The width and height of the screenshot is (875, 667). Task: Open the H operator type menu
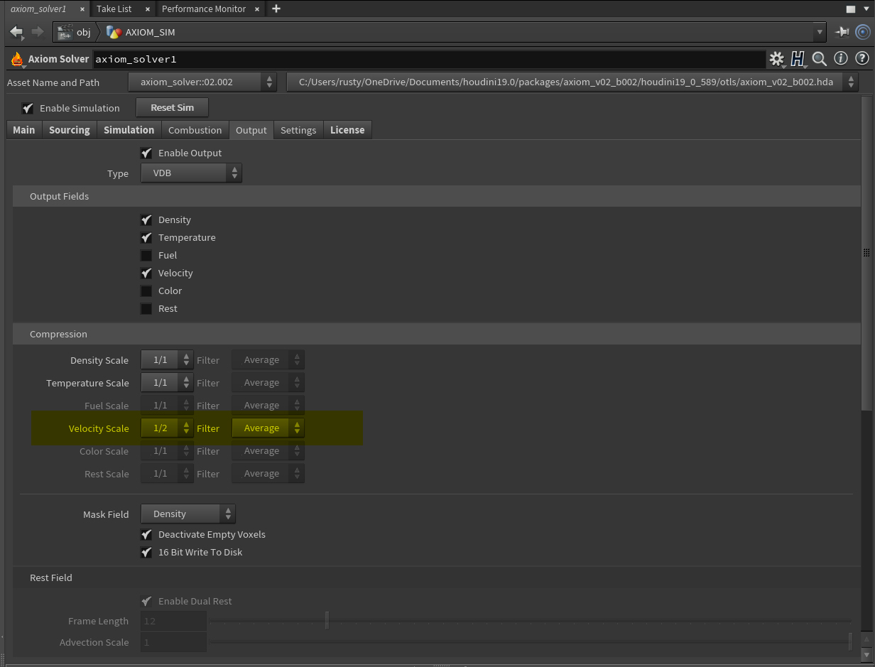pos(798,59)
